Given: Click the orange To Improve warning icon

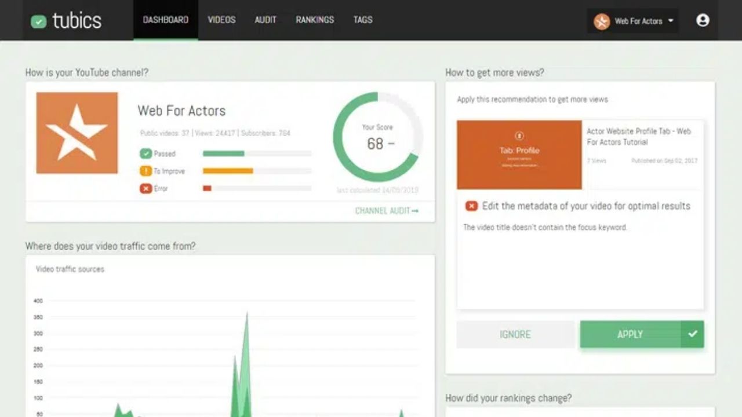Looking at the screenshot, I should click(x=146, y=171).
